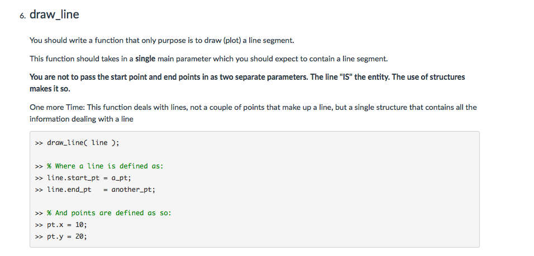Screen dimensions: 534x256
Task: Click the green comment And points are defined
Action: (x=109, y=213)
